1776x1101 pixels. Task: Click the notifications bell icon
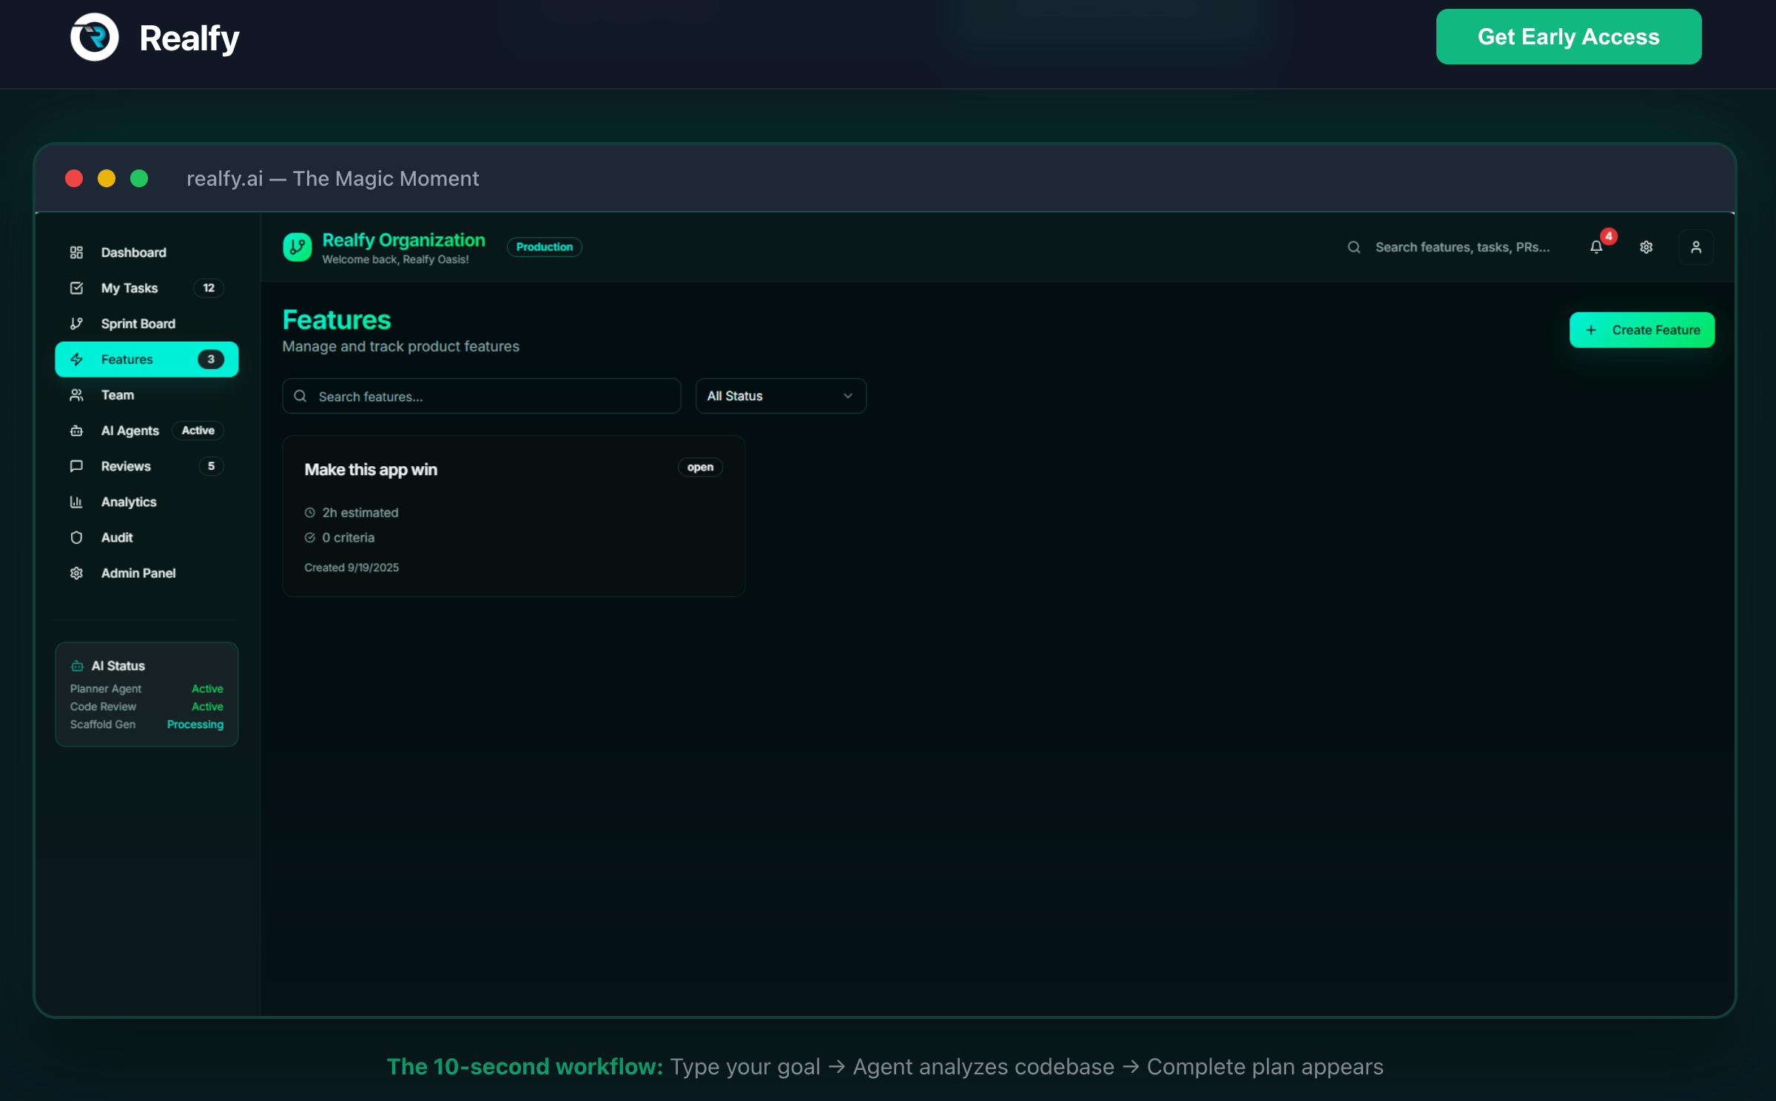pyautogui.click(x=1596, y=247)
